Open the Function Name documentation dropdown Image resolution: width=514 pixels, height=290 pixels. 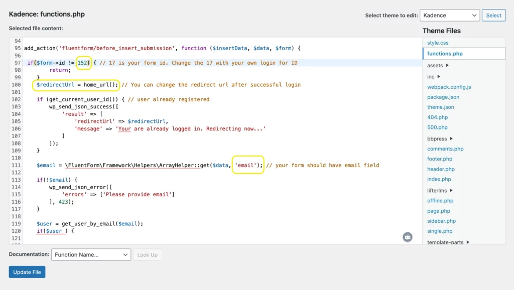pos(91,254)
